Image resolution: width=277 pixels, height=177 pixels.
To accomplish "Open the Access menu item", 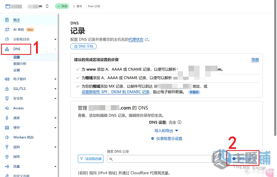I will (x=18, y=108).
